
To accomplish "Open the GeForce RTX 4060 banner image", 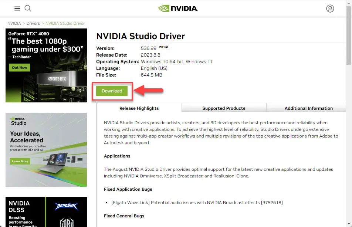I will click(46, 65).
